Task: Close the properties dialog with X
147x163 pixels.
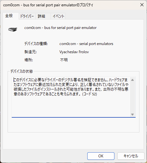Action: point(142,5)
